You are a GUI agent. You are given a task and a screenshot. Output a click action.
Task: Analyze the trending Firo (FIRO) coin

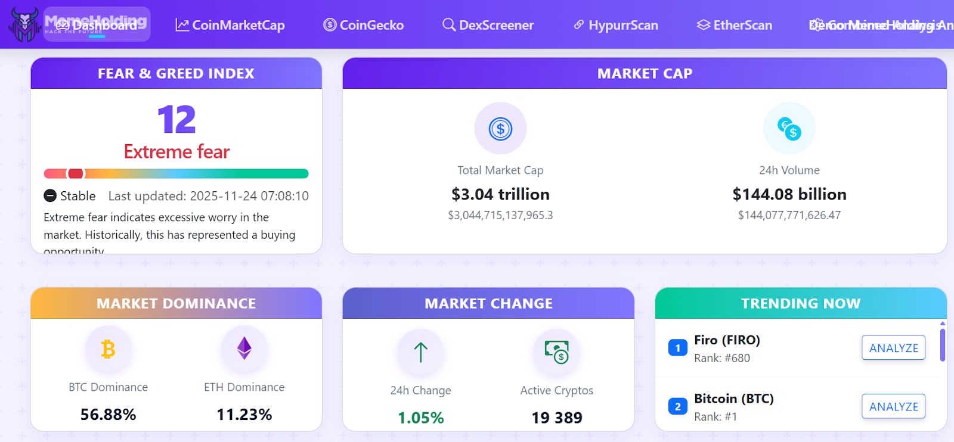click(893, 348)
